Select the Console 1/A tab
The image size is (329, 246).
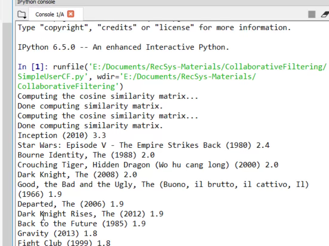point(49,14)
